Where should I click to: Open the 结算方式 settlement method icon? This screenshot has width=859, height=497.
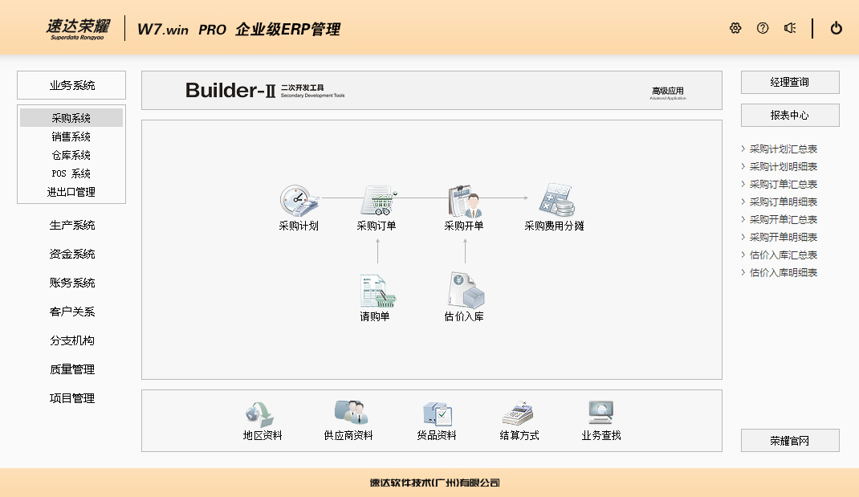pos(519,413)
